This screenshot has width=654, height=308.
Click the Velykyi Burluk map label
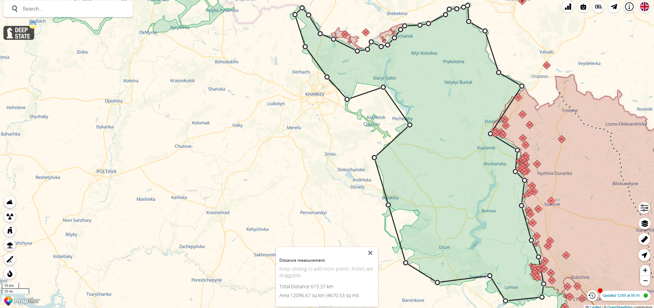(x=458, y=82)
